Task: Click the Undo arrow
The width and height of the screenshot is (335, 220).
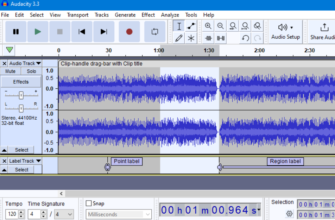Action: 245,38
